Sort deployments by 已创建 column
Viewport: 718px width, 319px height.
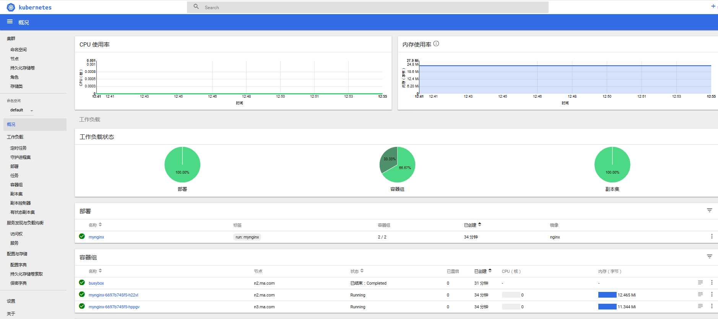coord(473,225)
